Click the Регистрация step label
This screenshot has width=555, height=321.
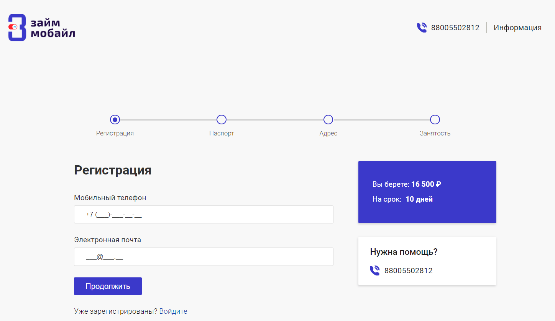point(115,134)
